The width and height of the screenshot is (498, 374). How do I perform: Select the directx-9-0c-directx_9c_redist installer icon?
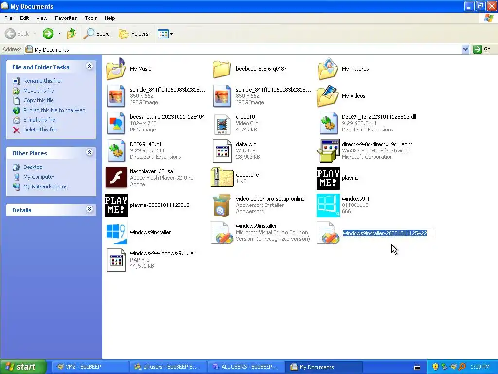coord(328,151)
